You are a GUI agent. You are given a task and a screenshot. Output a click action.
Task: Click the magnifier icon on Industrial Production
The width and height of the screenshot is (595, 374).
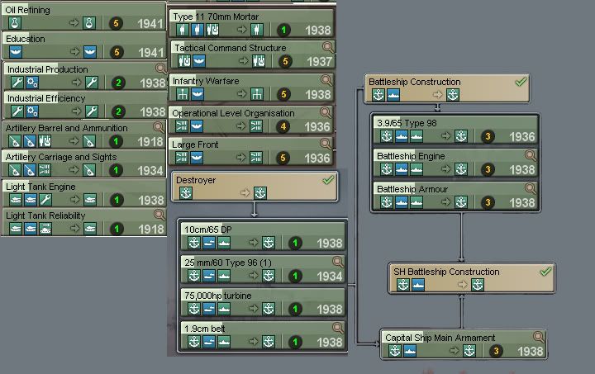[x=159, y=69]
